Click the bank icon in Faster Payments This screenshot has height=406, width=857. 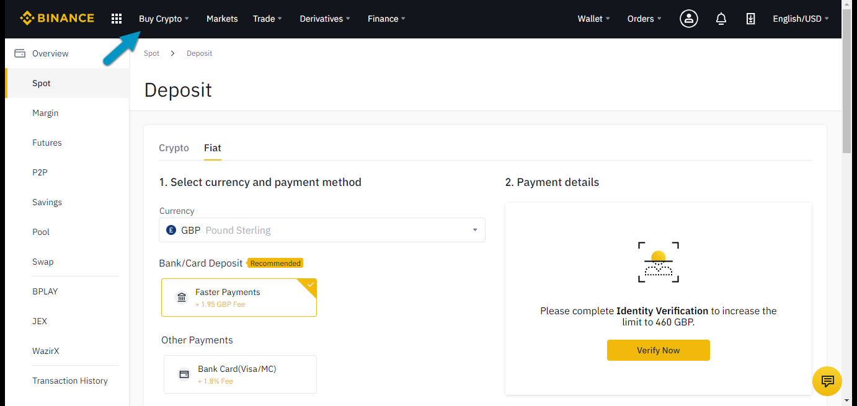(x=182, y=298)
